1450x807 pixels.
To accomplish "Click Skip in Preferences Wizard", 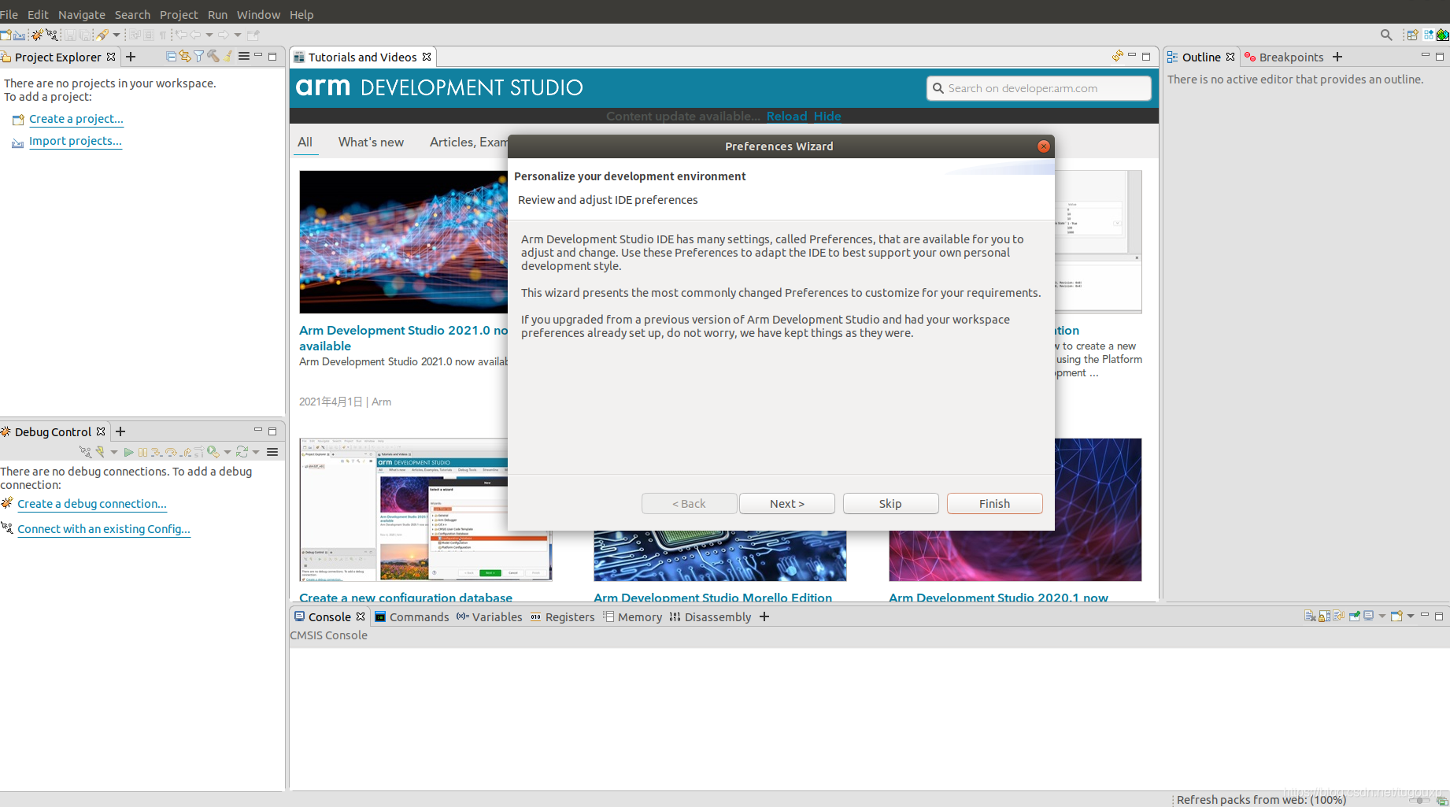I will (890, 503).
